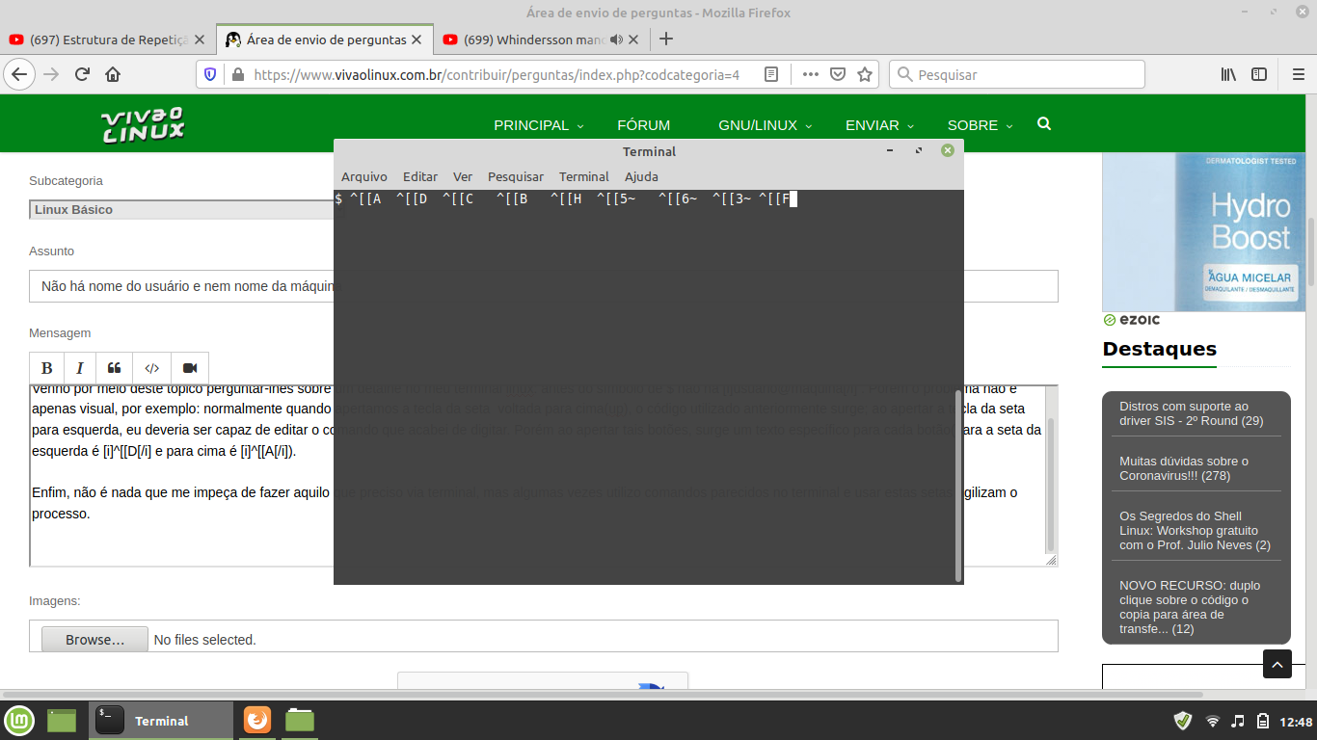The image size is (1317, 740).
Task: Insert code block with the code icon
Action: point(151,368)
